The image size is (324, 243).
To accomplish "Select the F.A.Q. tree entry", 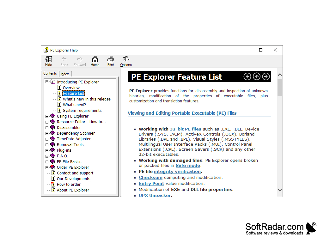I will (x=62, y=156).
